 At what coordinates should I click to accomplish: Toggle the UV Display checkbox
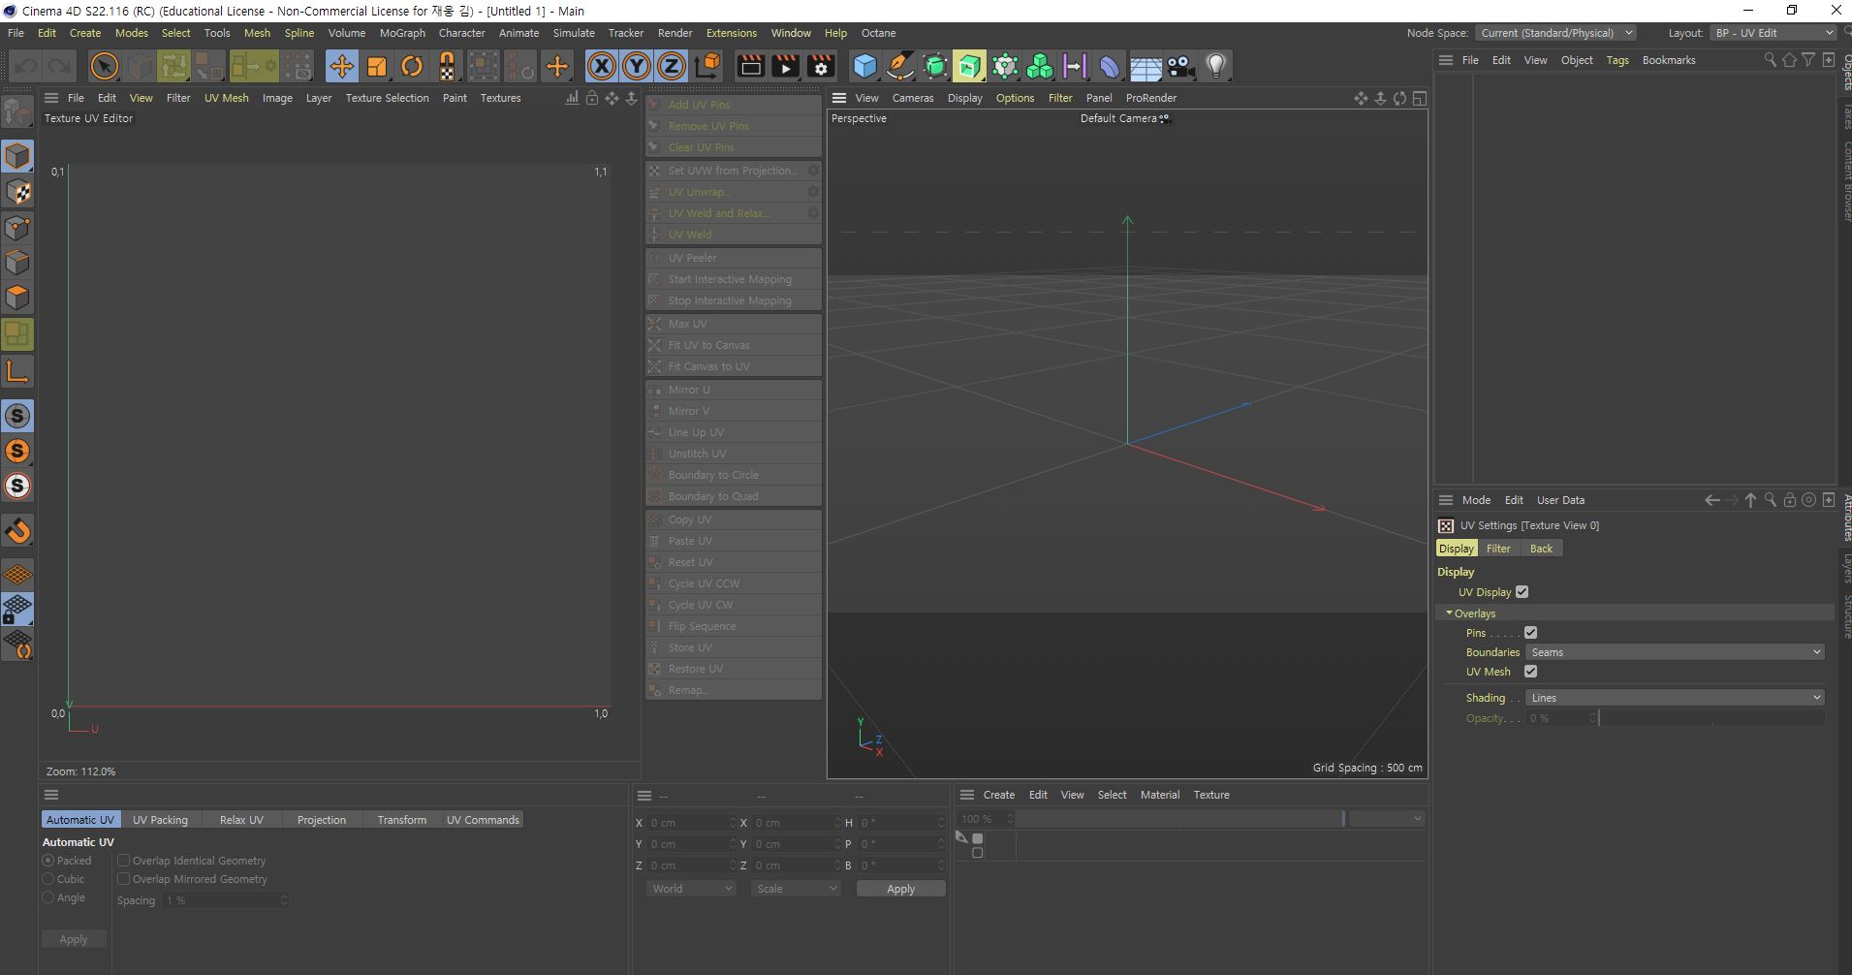click(1522, 592)
